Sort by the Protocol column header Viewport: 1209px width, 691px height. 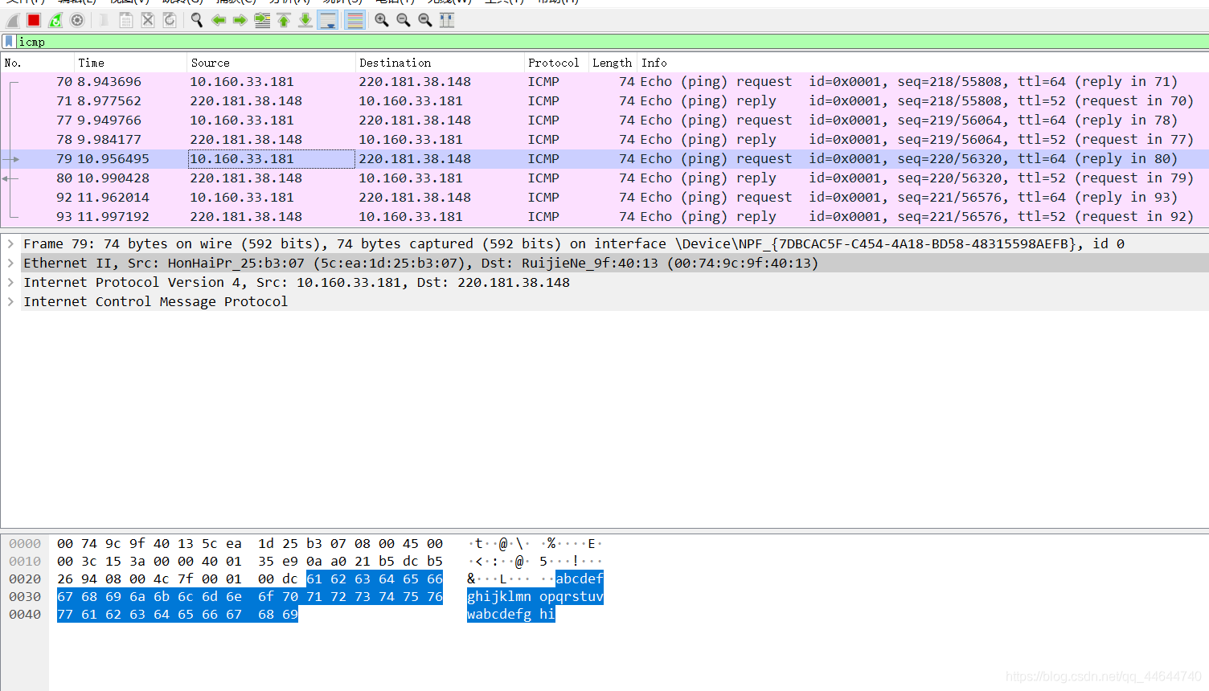click(556, 63)
